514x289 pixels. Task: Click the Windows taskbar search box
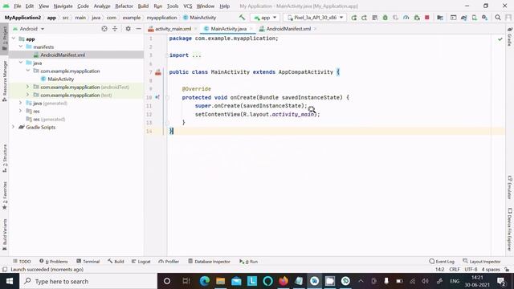(88, 281)
